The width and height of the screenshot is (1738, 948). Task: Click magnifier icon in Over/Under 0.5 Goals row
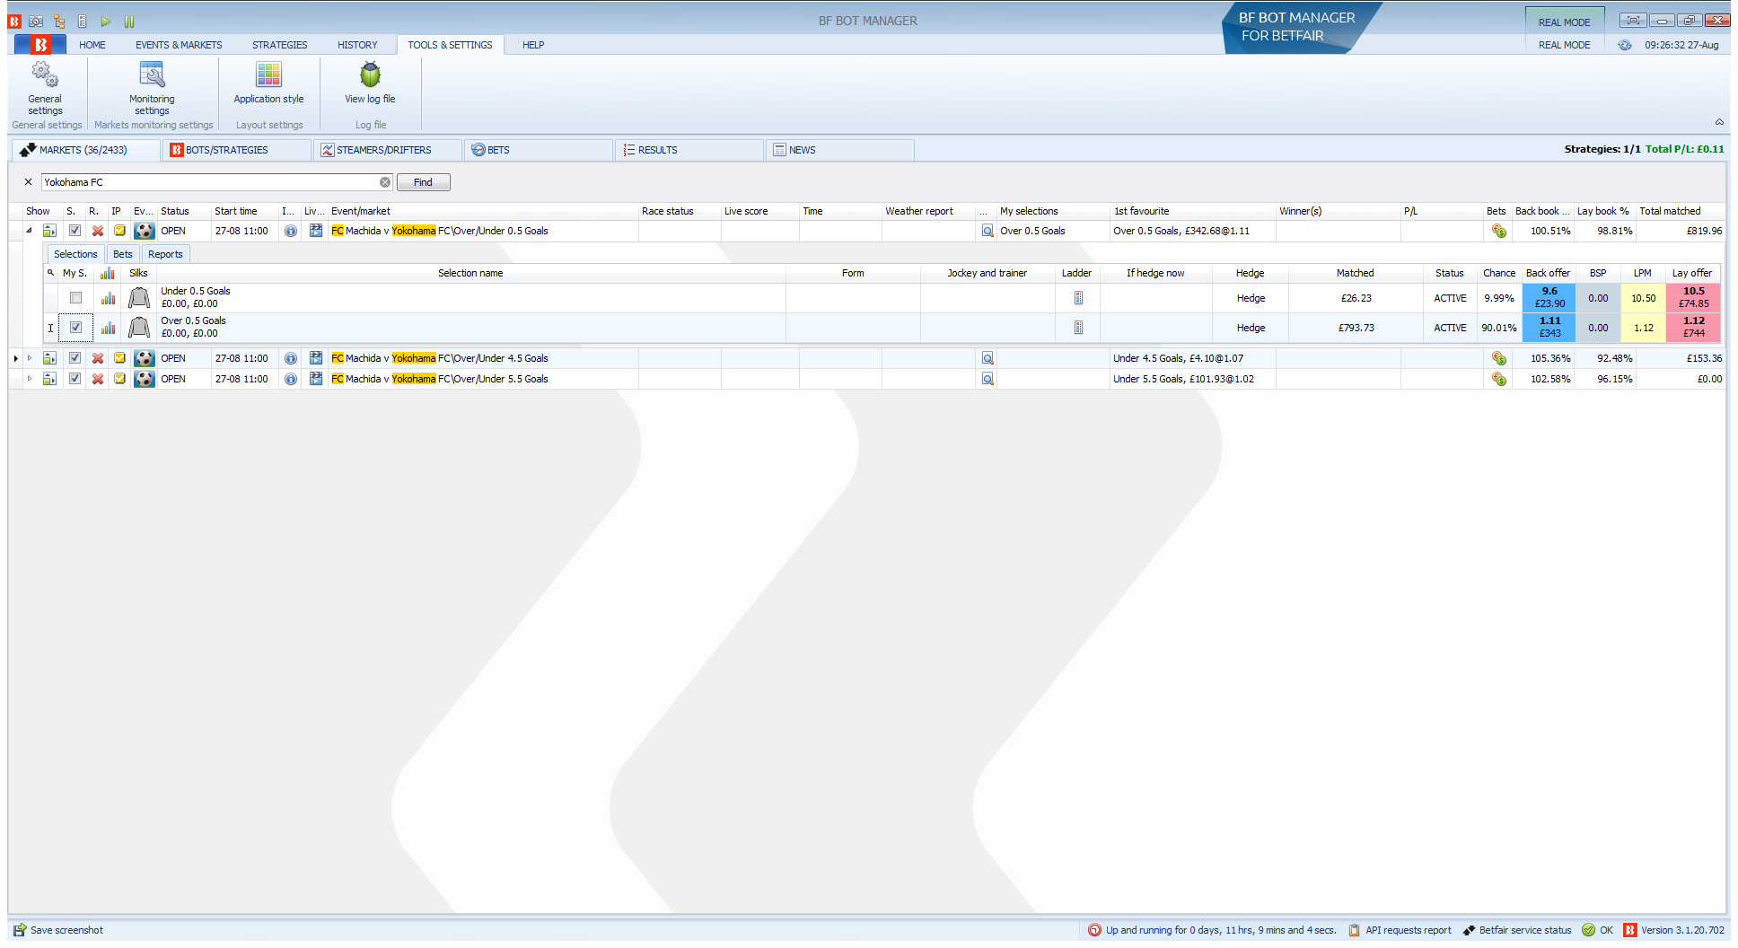click(x=987, y=231)
